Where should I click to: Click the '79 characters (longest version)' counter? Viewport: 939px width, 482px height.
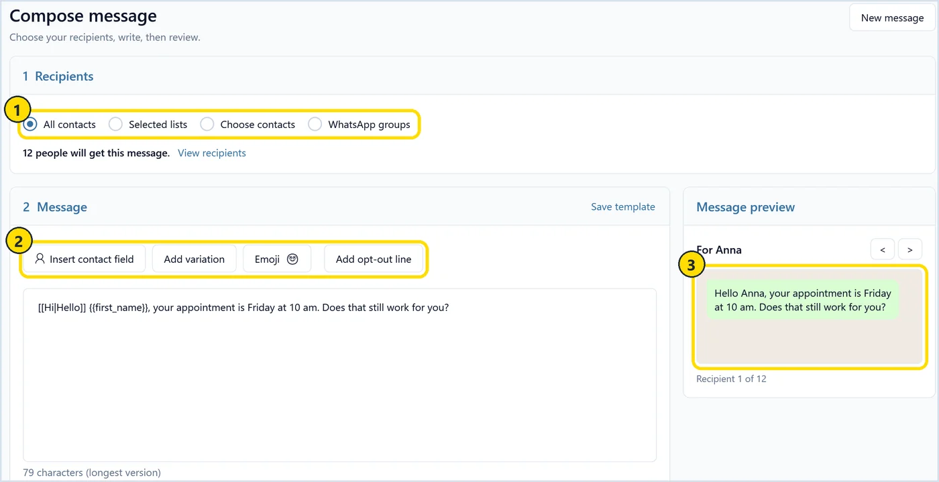coord(92,473)
